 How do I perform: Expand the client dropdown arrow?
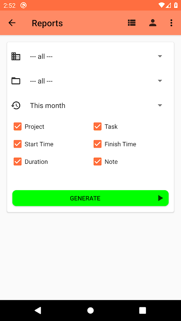coord(160,56)
